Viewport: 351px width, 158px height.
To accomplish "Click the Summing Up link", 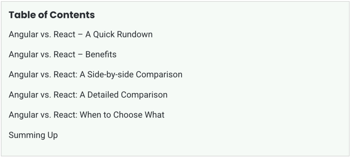I will pyautogui.click(x=33, y=135).
